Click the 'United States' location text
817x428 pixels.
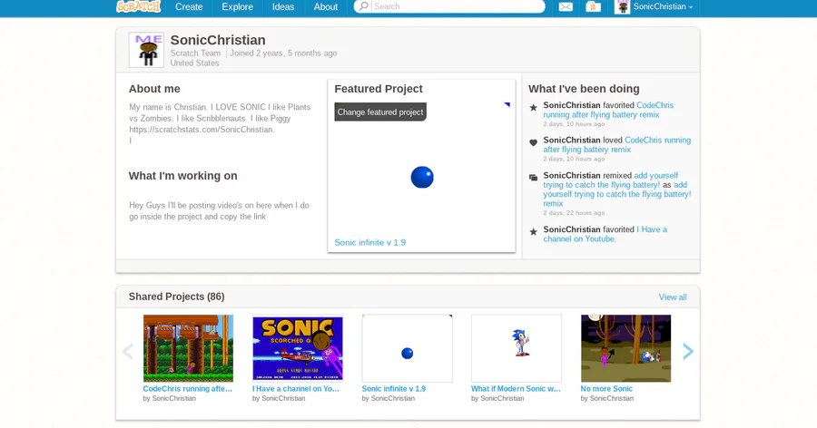click(x=194, y=63)
